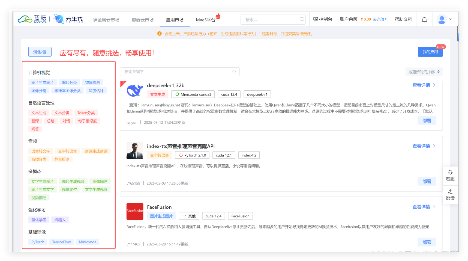468x261 pixels.
Task: Filter by Miniconda base image tag
Action: point(88,242)
